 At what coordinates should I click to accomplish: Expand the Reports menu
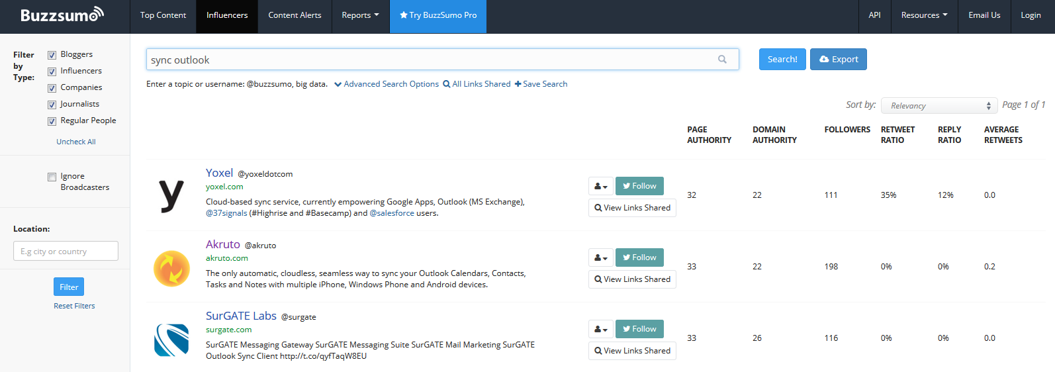point(360,15)
